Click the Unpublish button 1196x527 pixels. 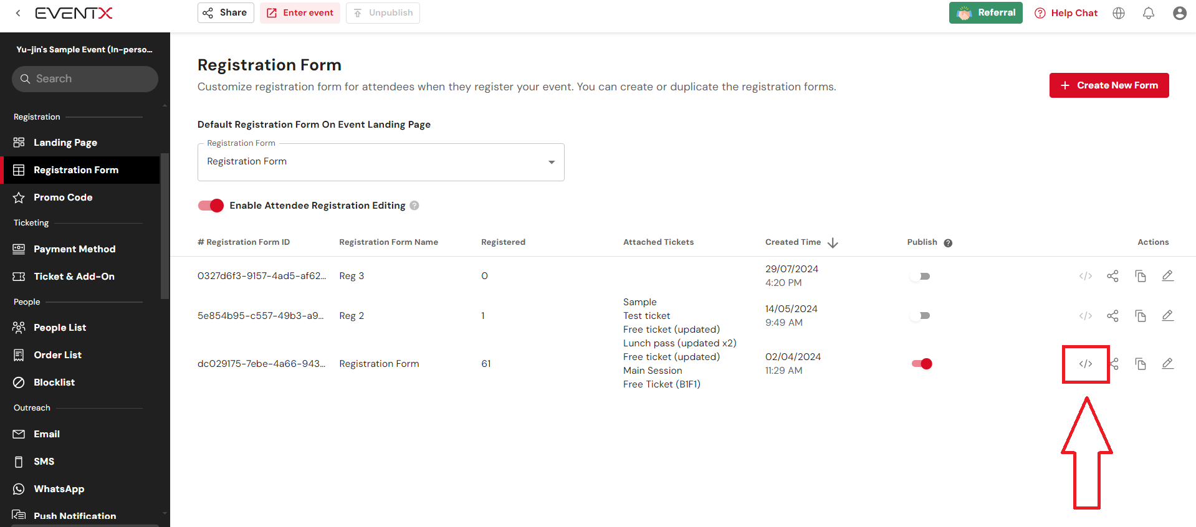point(383,12)
